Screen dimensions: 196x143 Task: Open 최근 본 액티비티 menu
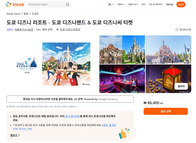pos(156,5)
